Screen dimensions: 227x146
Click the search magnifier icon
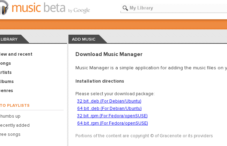point(125,8)
